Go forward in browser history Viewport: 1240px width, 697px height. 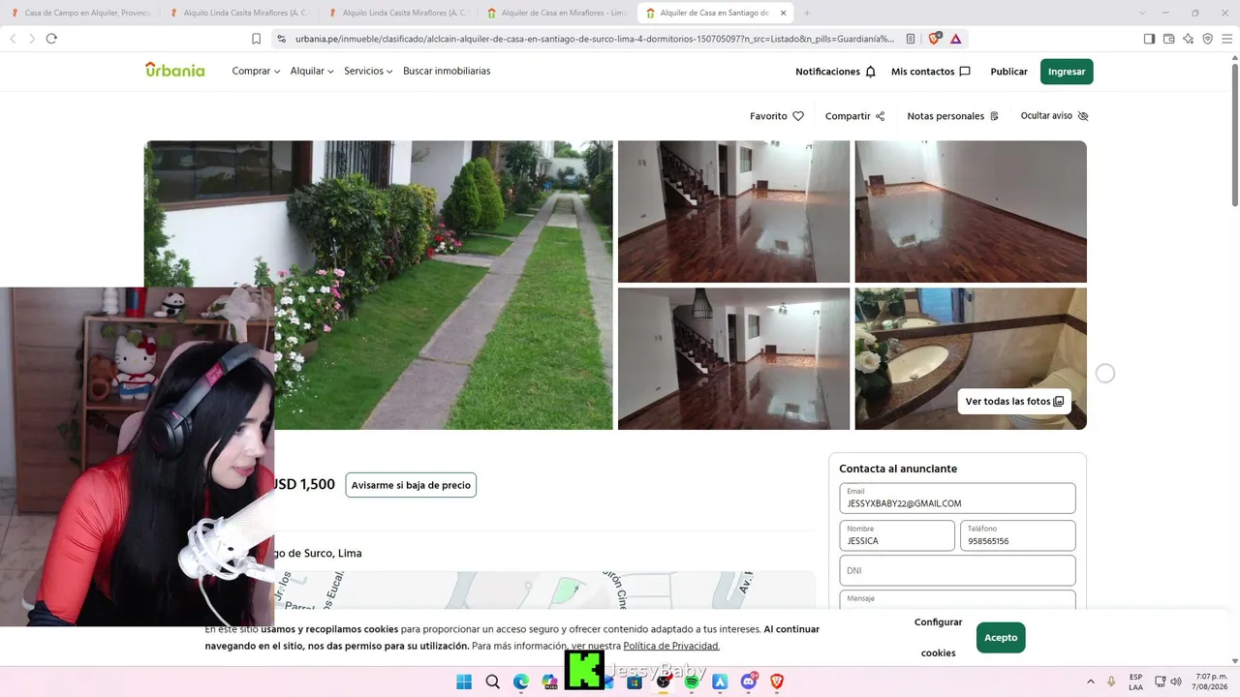pos(32,39)
